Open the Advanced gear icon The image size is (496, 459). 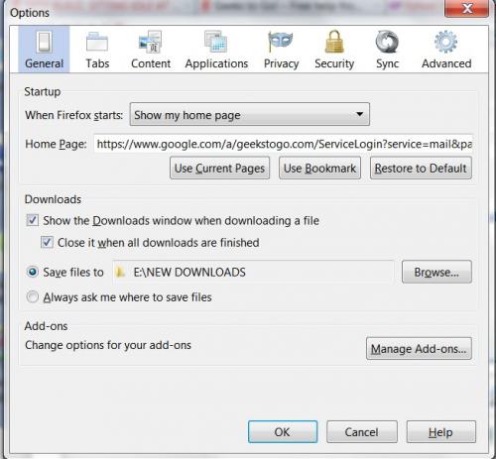[445, 42]
